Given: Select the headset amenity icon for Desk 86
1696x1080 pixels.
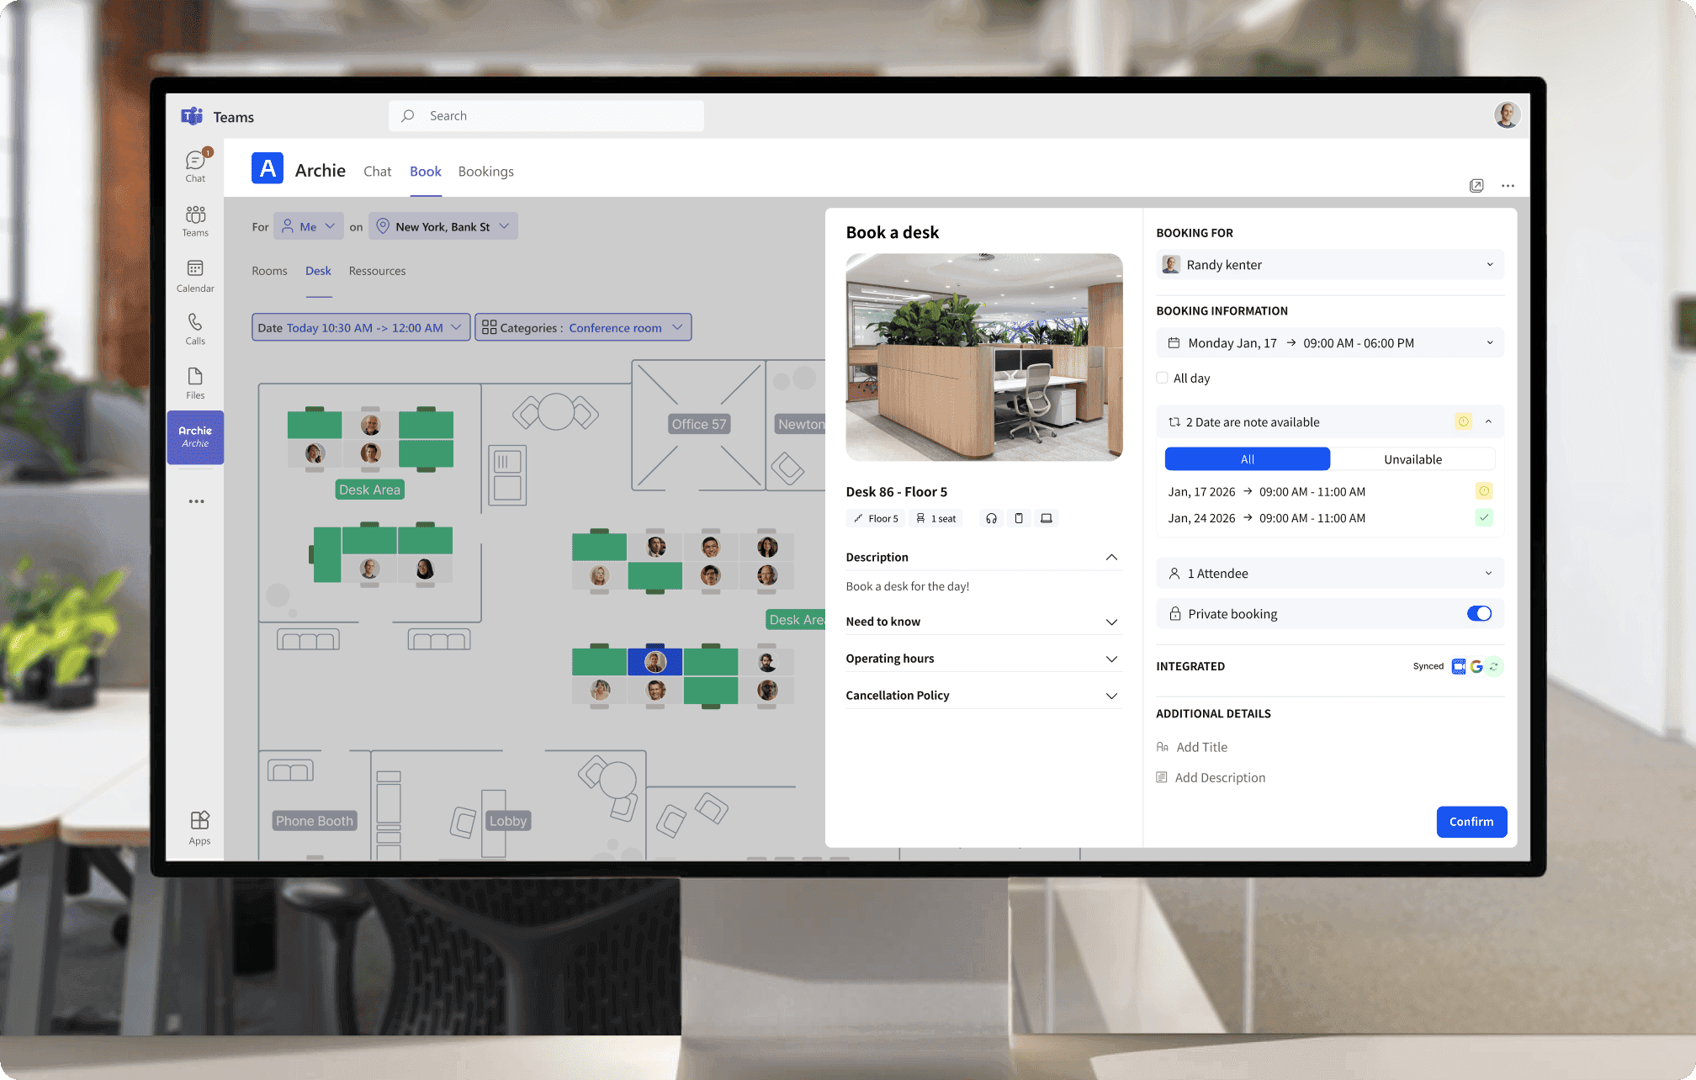Looking at the screenshot, I should pyautogui.click(x=990, y=518).
